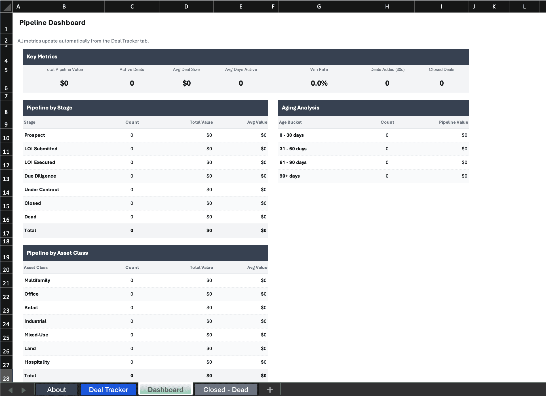Click the Win Rate percentage value
This screenshot has height=396, width=546.
coord(319,83)
